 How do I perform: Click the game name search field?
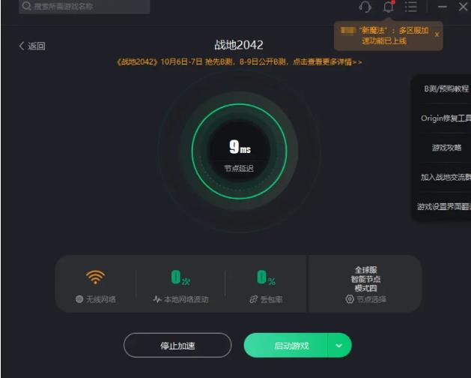(85, 6)
